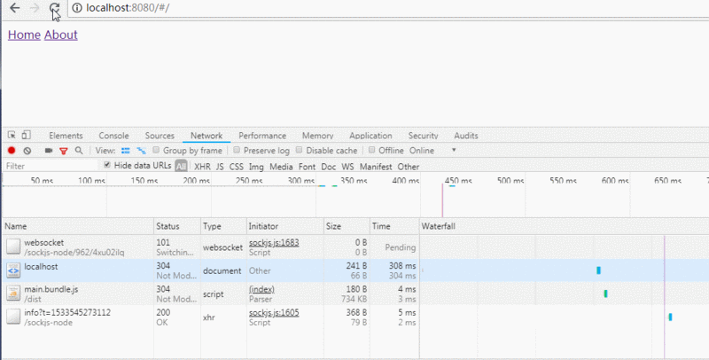Viewport: 709px width, 360px height.
Task: Click the browser back arrow
Action: [15, 8]
